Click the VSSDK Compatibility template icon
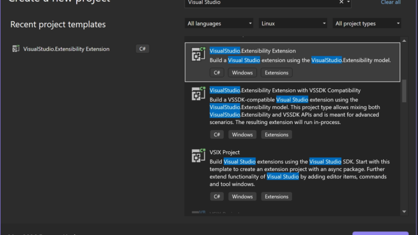 click(198, 93)
